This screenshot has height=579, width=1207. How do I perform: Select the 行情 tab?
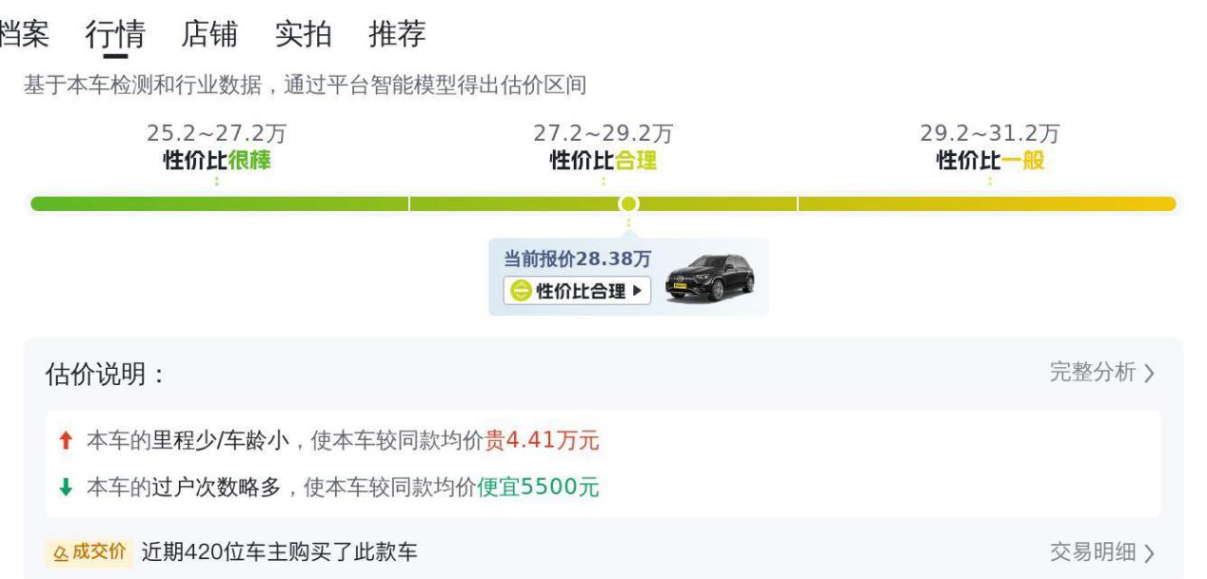[x=115, y=35]
